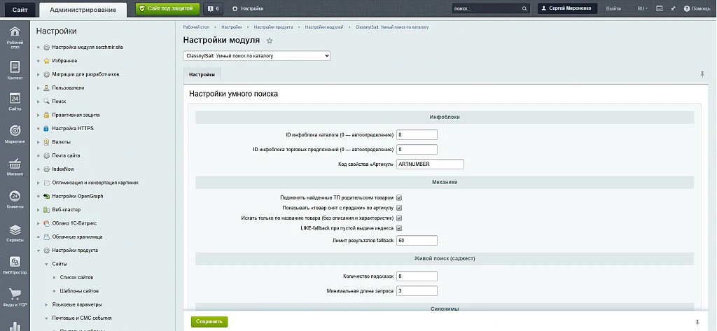Click Настройки продукта breadcrumb
717x331 pixels.
coord(274,27)
